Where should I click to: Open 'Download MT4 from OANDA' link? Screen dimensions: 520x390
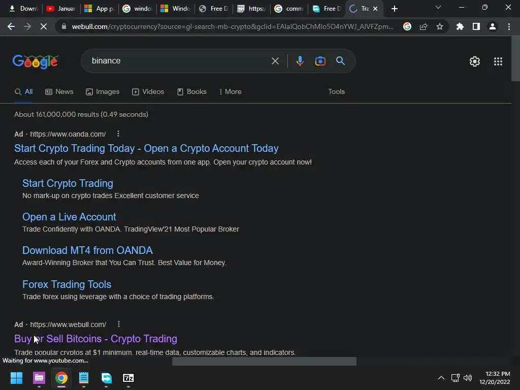(x=87, y=250)
